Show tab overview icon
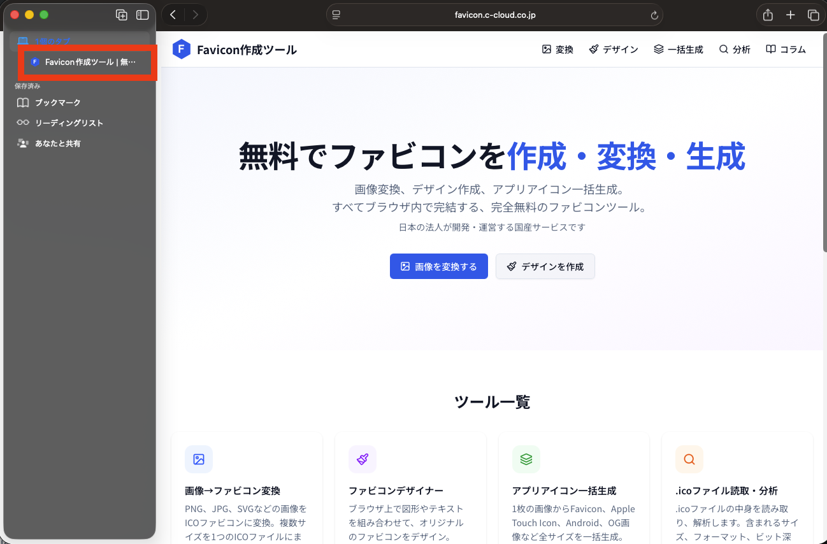Image resolution: width=827 pixels, height=544 pixels. pyautogui.click(x=813, y=15)
